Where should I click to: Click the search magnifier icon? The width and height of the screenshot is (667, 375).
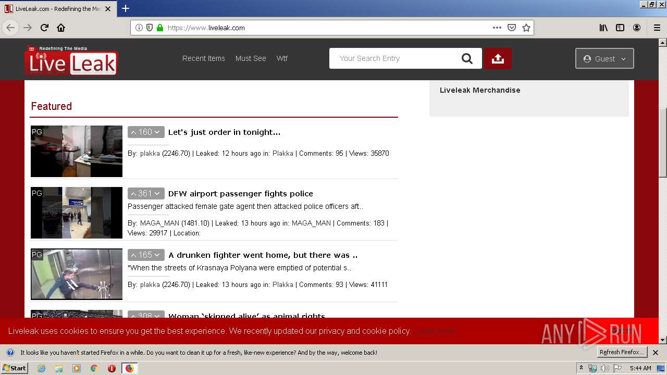[467, 58]
